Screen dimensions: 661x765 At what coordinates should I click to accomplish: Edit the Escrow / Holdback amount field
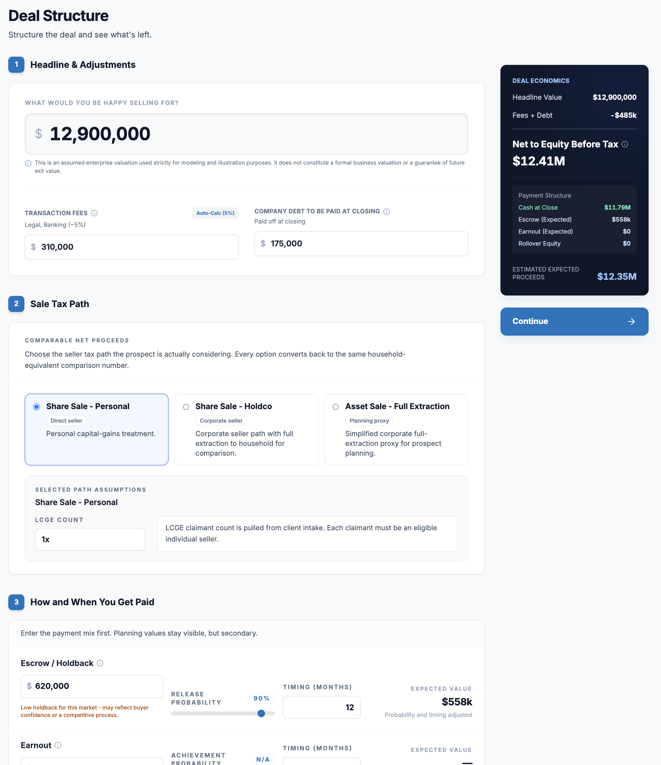tap(92, 686)
